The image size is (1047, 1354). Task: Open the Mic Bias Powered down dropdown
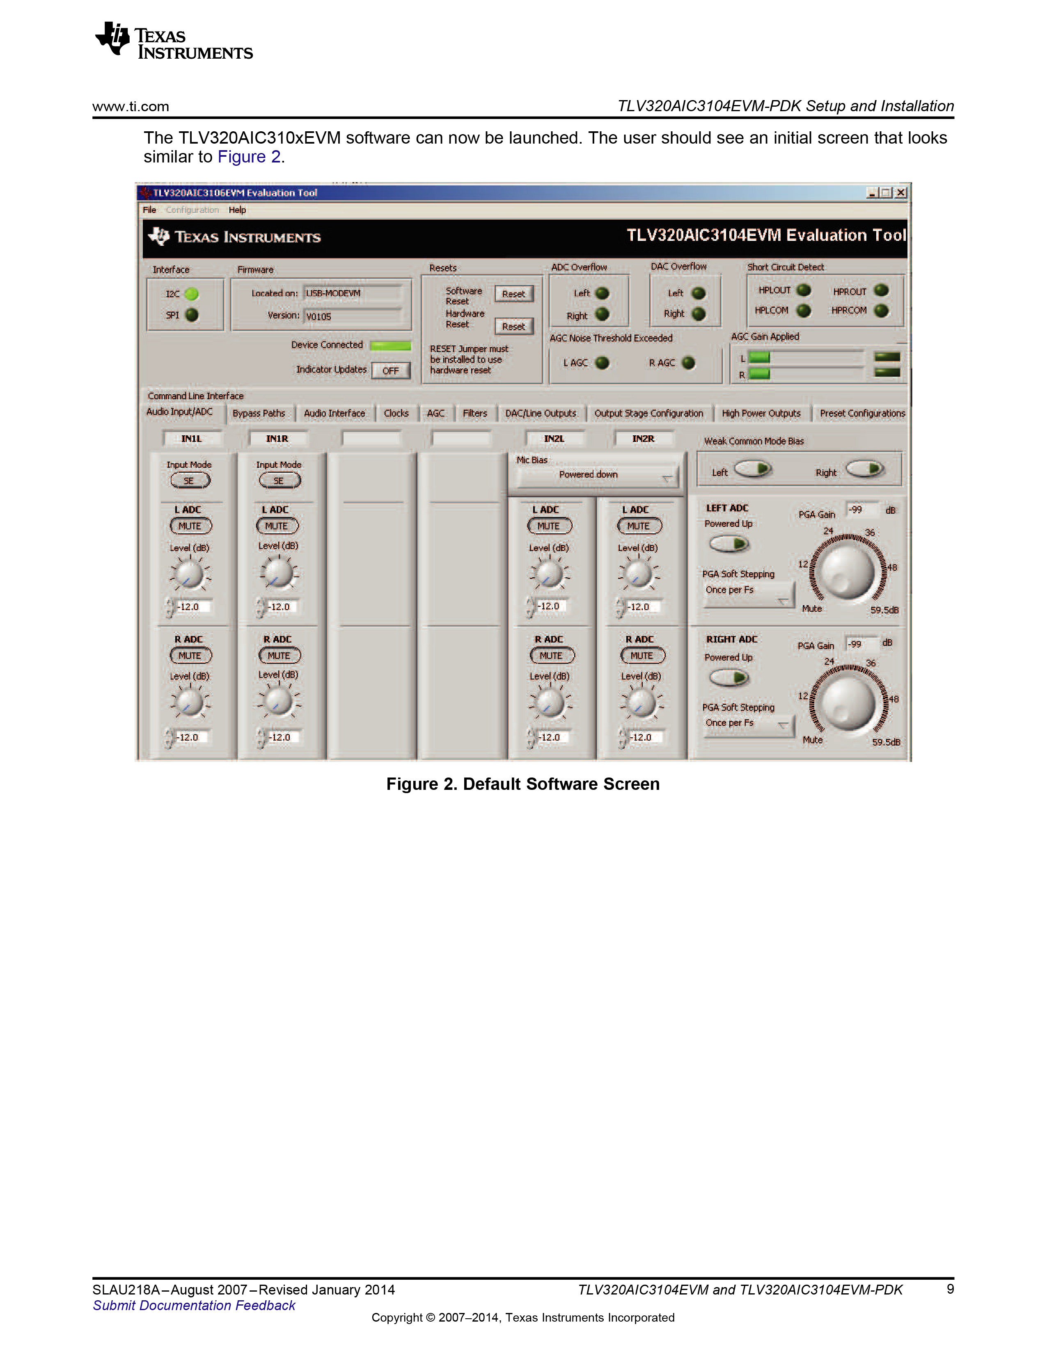click(x=597, y=476)
